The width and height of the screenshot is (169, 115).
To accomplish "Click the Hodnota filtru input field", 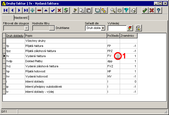I will pyautogui.click(x=41, y=28).
